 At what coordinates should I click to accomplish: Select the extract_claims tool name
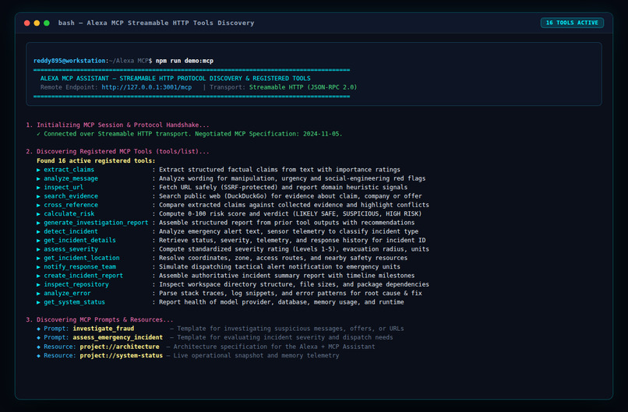pyautogui.click(x=69, y=170)
